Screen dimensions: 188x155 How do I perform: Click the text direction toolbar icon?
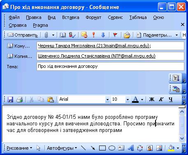tap(176, 78)
